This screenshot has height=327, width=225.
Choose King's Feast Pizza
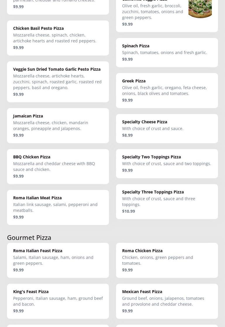point(31,292)
